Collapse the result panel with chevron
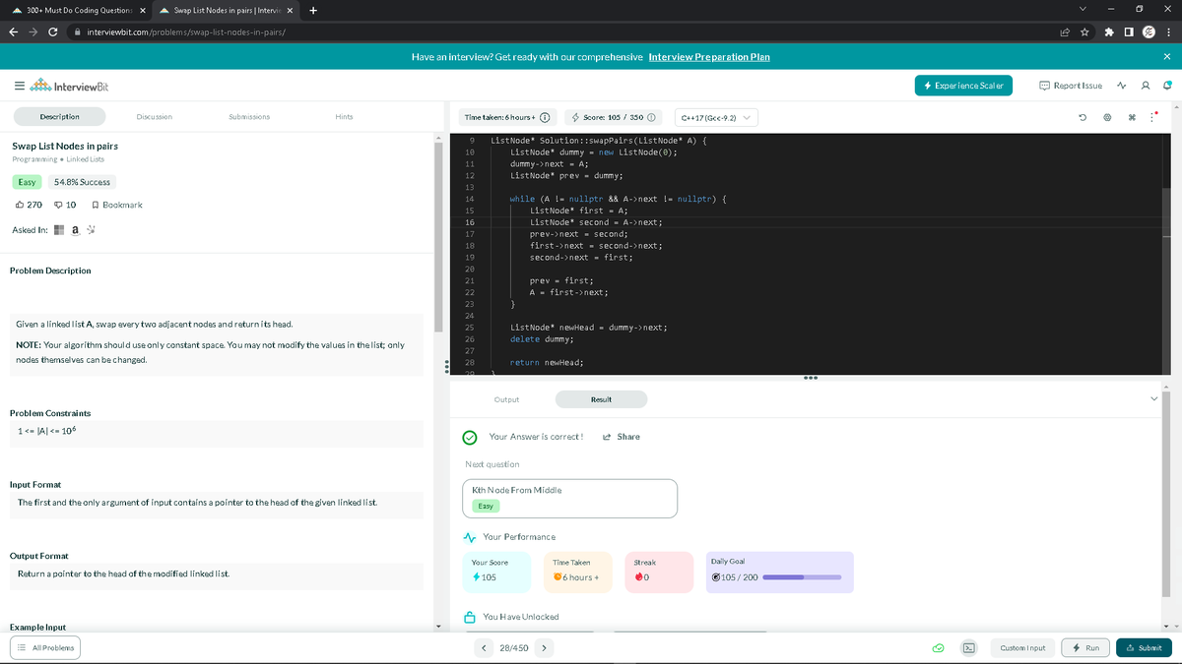This screenshot has height=664, width=1182. tap(1154, 398)
